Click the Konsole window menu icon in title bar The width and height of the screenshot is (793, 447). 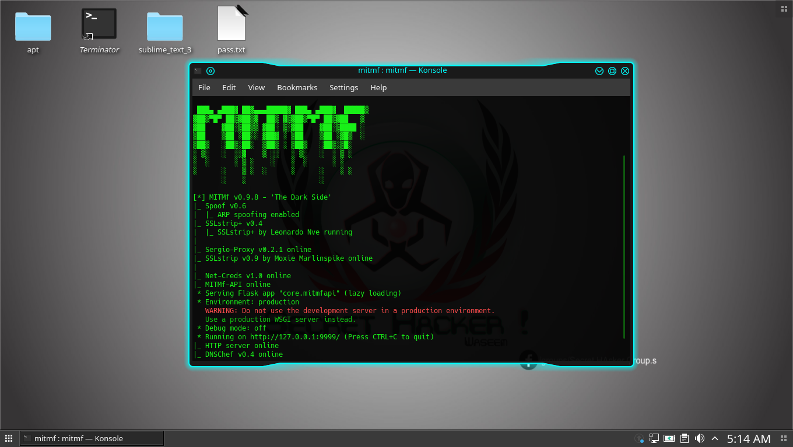tap(198, 71)
